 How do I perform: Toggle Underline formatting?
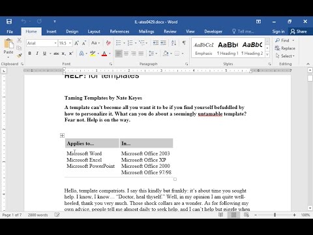(44, 54)
